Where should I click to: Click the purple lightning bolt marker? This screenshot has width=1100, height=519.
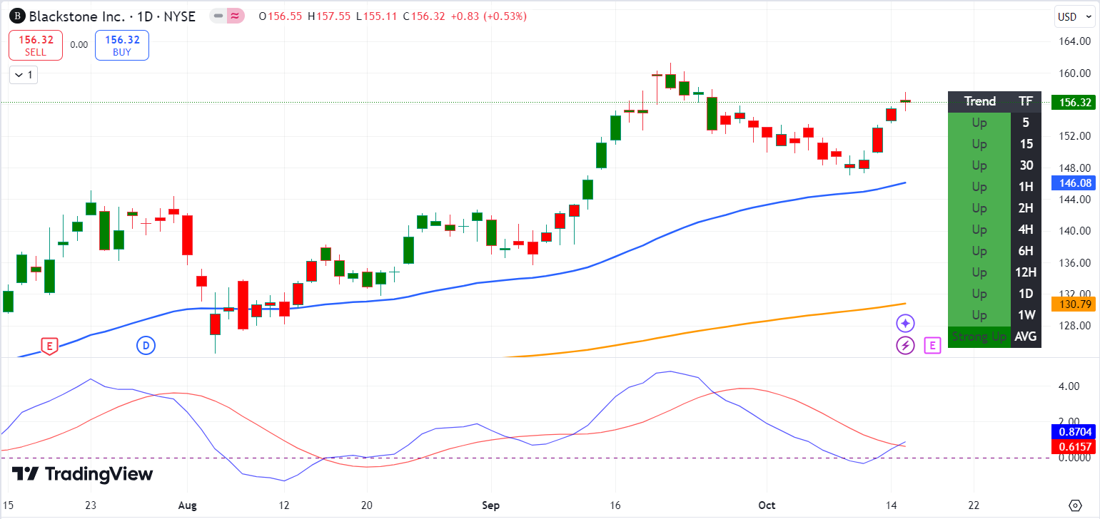[x=905, y=346]
